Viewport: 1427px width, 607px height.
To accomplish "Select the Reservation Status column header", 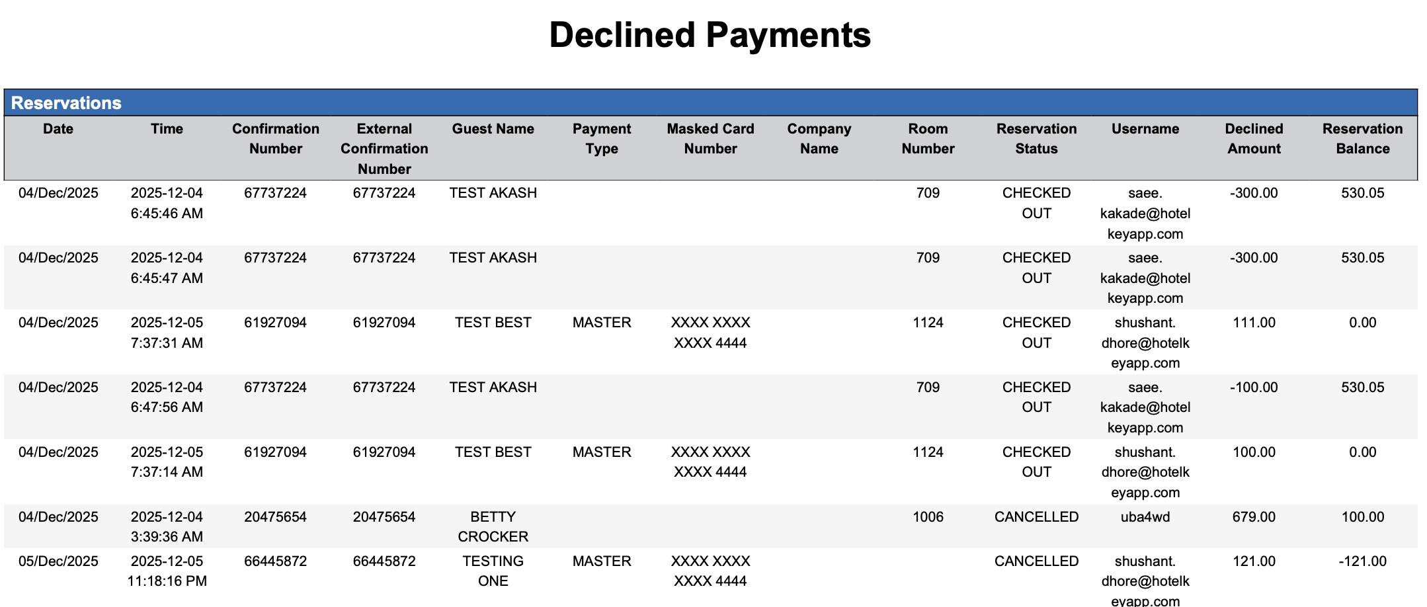I will point(1036,139).
